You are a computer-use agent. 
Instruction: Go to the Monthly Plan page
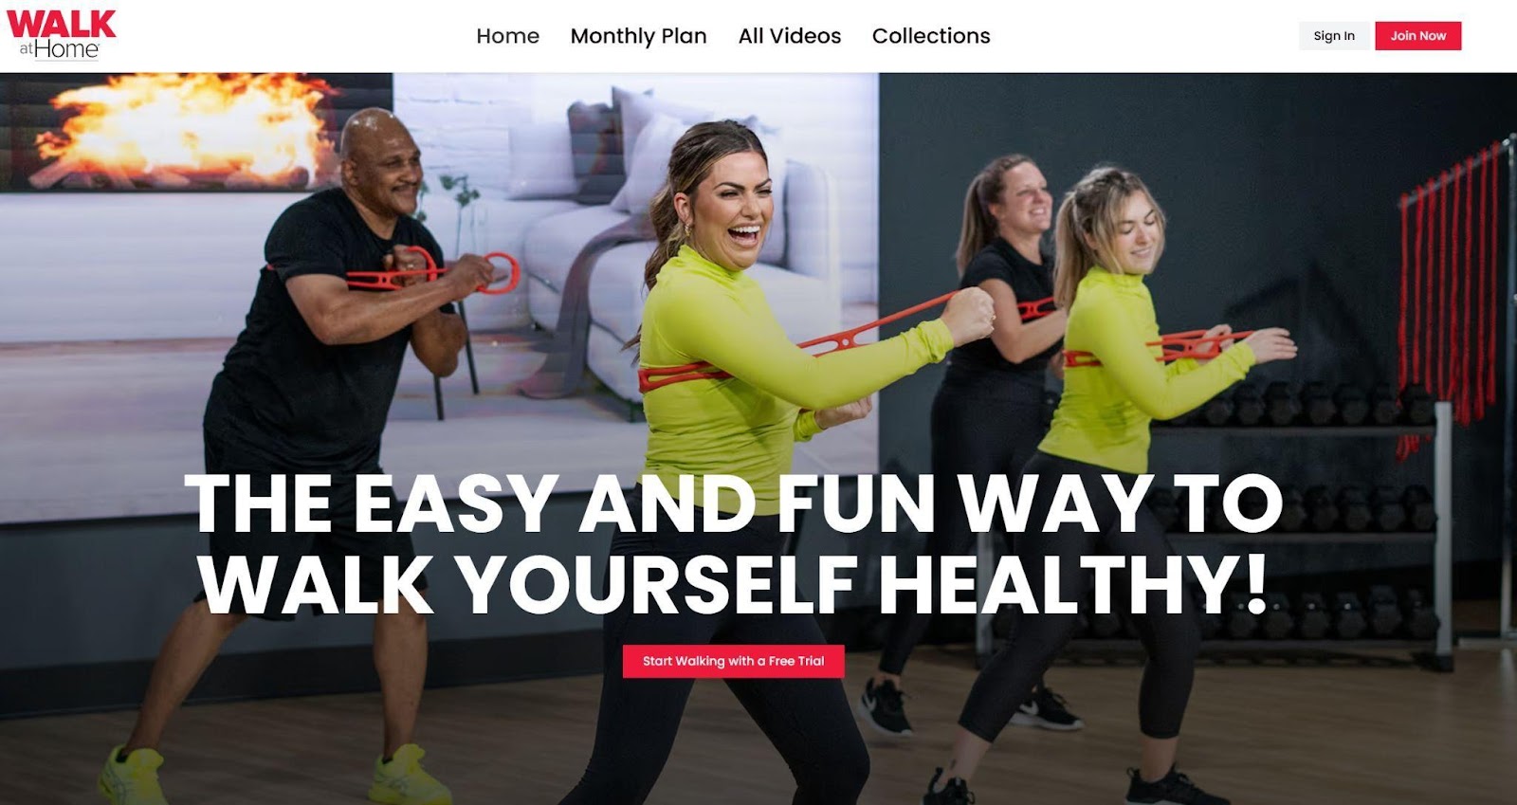(x=638, y=36)
